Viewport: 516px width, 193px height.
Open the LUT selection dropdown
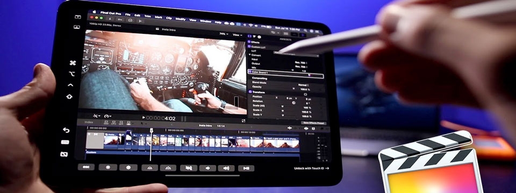pyautogui.click(x=296, y=54)
